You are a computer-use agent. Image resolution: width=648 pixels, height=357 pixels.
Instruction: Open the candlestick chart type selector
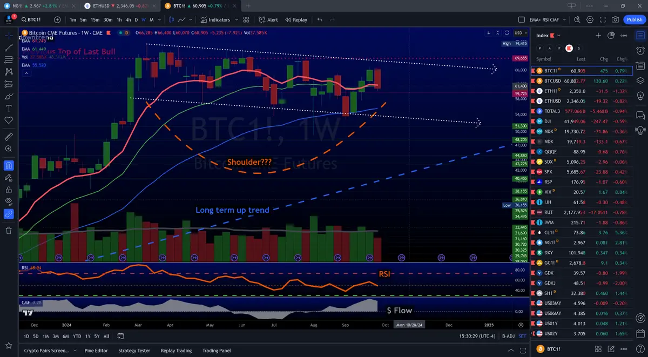[171, 19]
